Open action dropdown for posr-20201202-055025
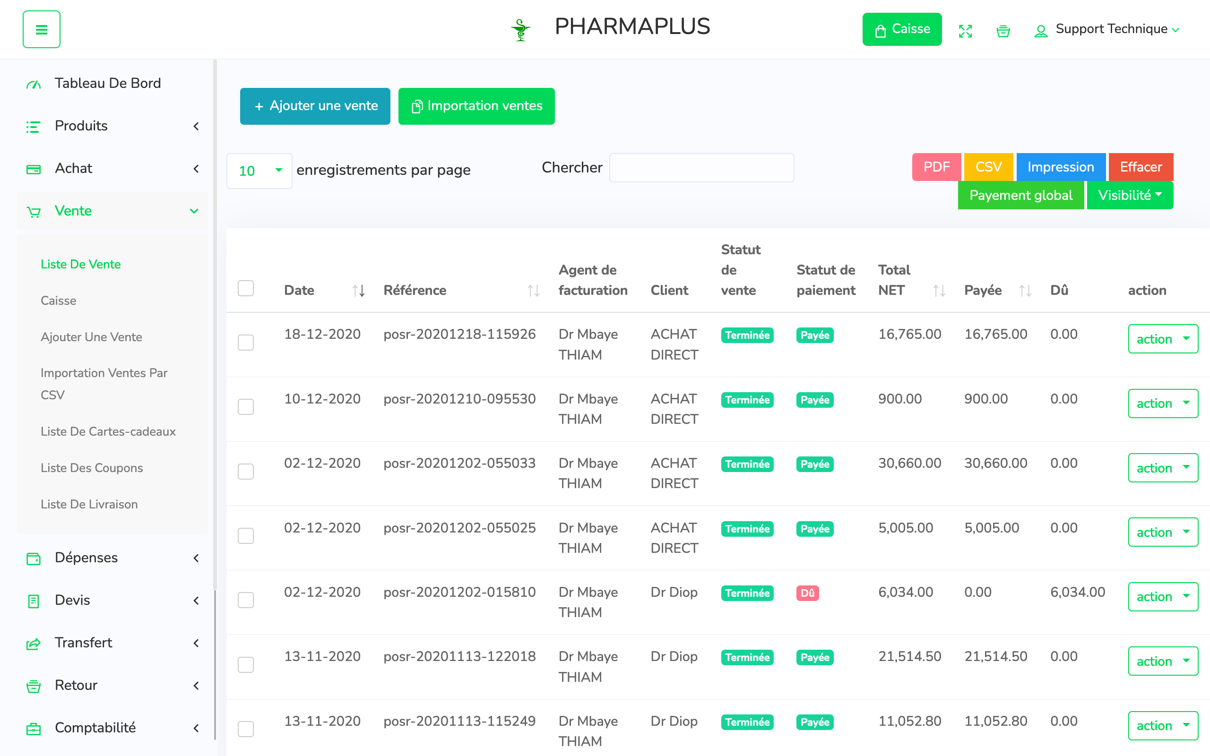This screenshot has height=756, width=1210. (x=1163, y=532)
